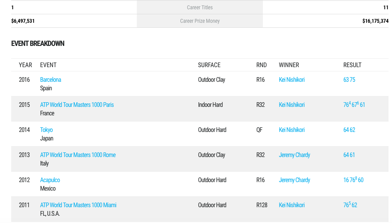Screen dimensions: 392x223
Task: Click Kei Nishikori in the 2014 Tokyo row
Action: (291, 130)
